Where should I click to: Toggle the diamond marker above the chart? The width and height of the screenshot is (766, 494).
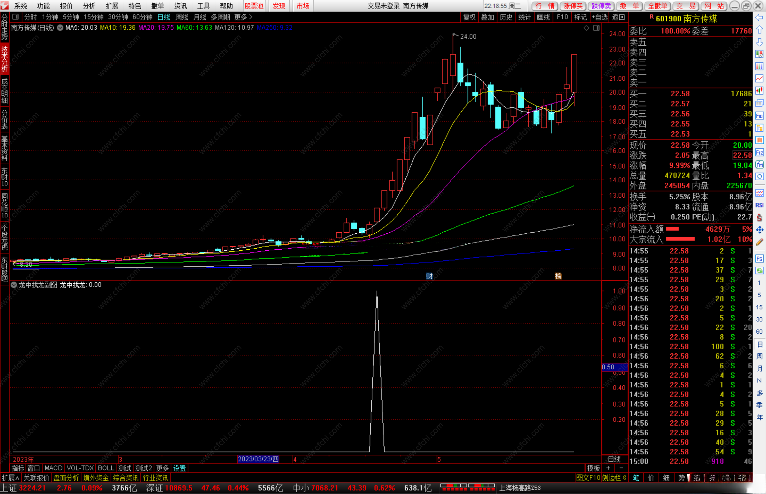pyautogui.click(x=586, y=28)
